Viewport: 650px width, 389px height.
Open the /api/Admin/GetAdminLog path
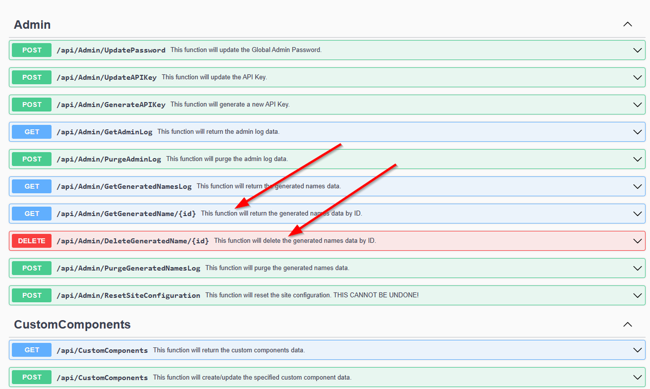(105, 132)
